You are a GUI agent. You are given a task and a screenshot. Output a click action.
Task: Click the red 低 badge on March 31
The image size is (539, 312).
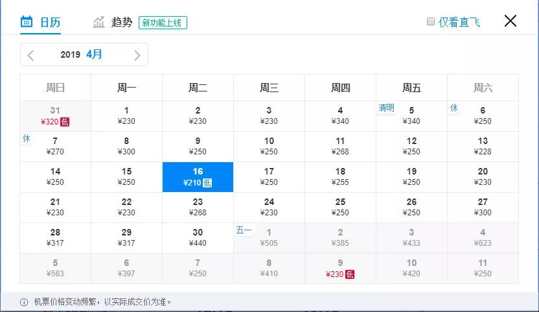click(x=65, y=122)
